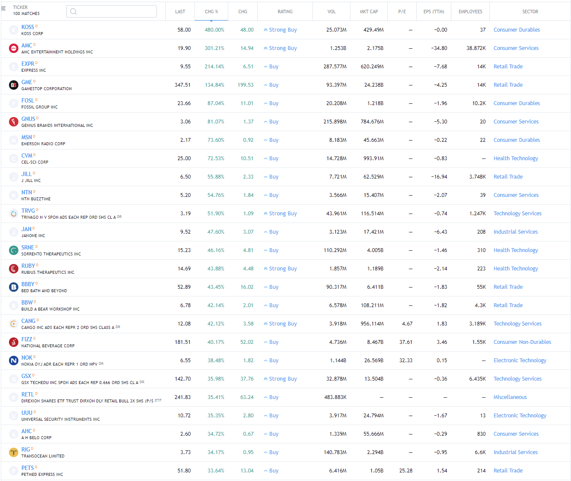This screenshot has width=571, height=481.
Task: Sort by the VOL column header
Action: [331, 12]
